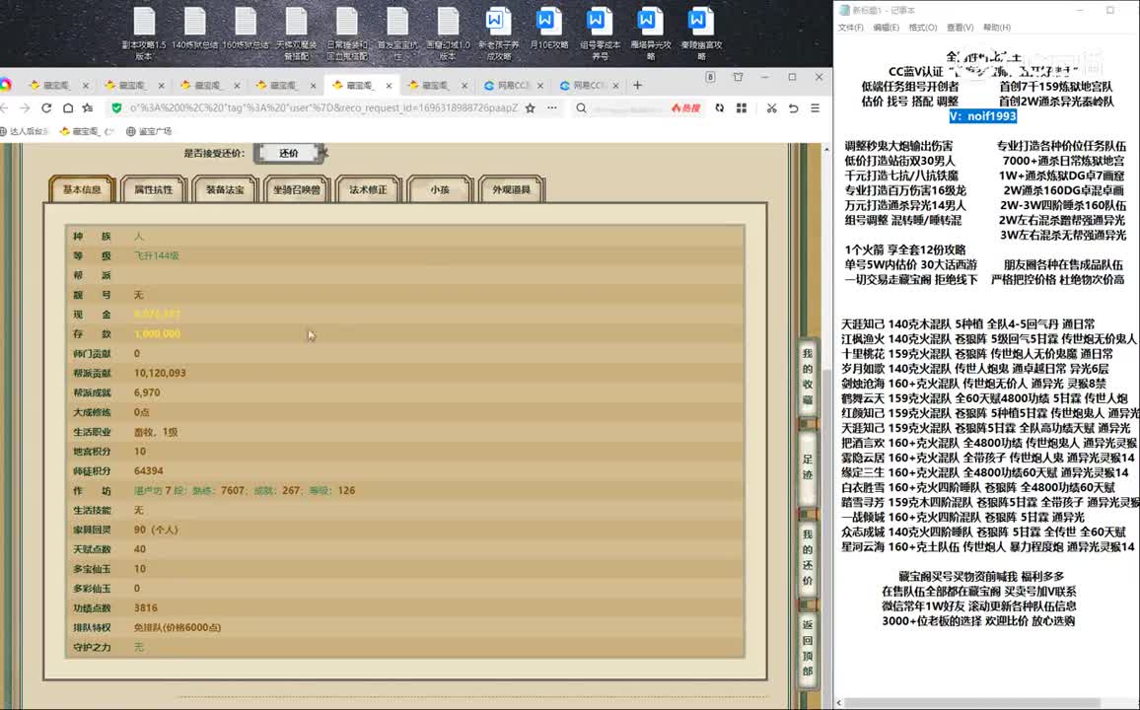Bookmark this page with address bar star
1140x710 pixels.
coord(530,107)
